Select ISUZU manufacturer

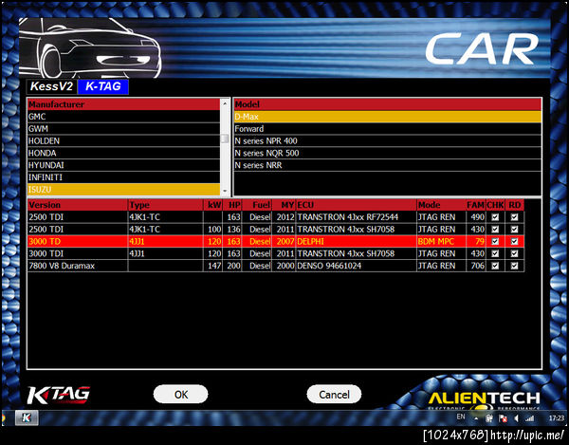coord(123,189)
